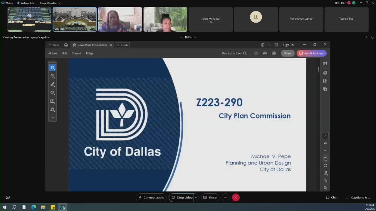Open the page thumbnails panel icon

[325, 89]
